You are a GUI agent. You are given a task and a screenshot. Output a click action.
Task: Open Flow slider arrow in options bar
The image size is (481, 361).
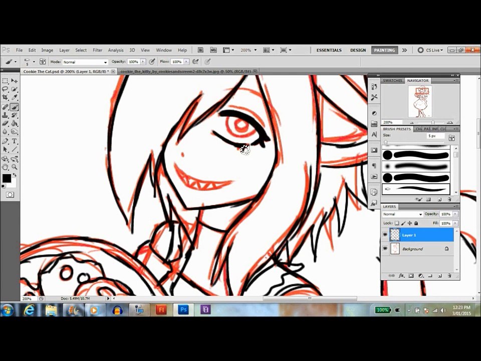point(186,62)
